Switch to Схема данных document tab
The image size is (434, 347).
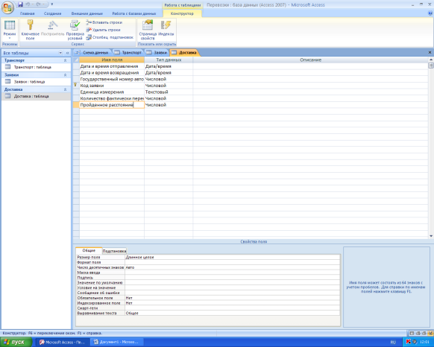pyautogui.click(x=92, y=52)
